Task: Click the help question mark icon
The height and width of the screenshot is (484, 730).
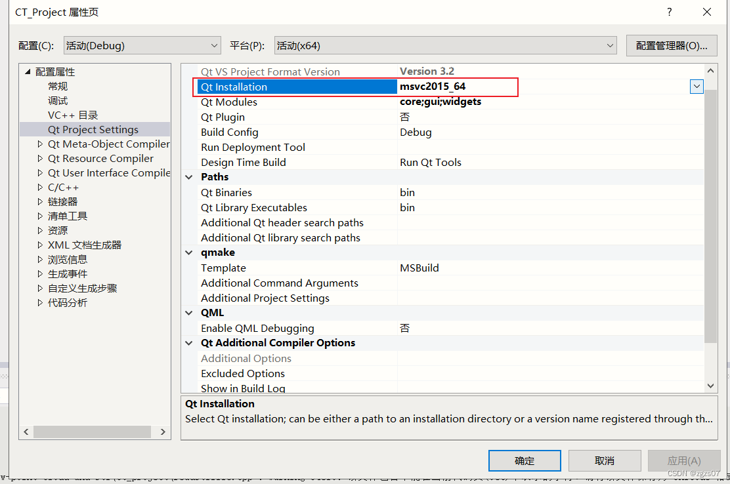Action: click(669, 12)
